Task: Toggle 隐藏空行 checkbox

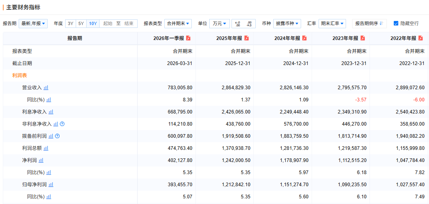Action: 396,23
